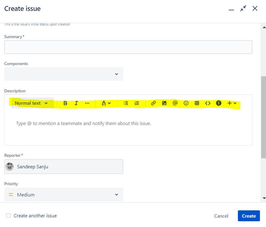Click into the Summary input field
266x227 pixels.
pos(128,47)
